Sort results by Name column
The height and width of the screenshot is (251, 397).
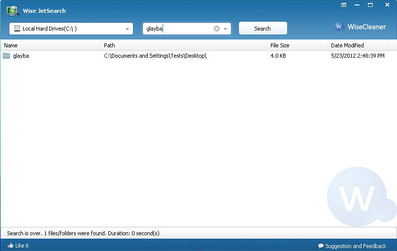coord(50,45)
